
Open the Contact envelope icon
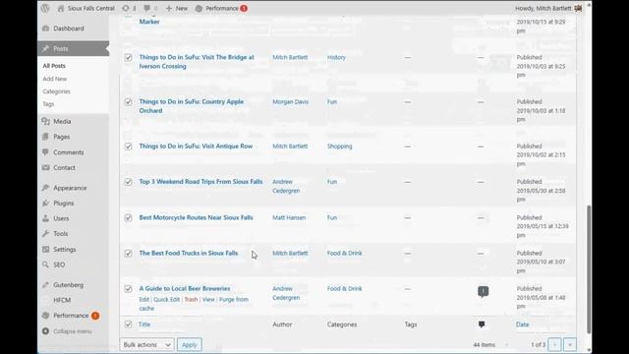point(46,168)
